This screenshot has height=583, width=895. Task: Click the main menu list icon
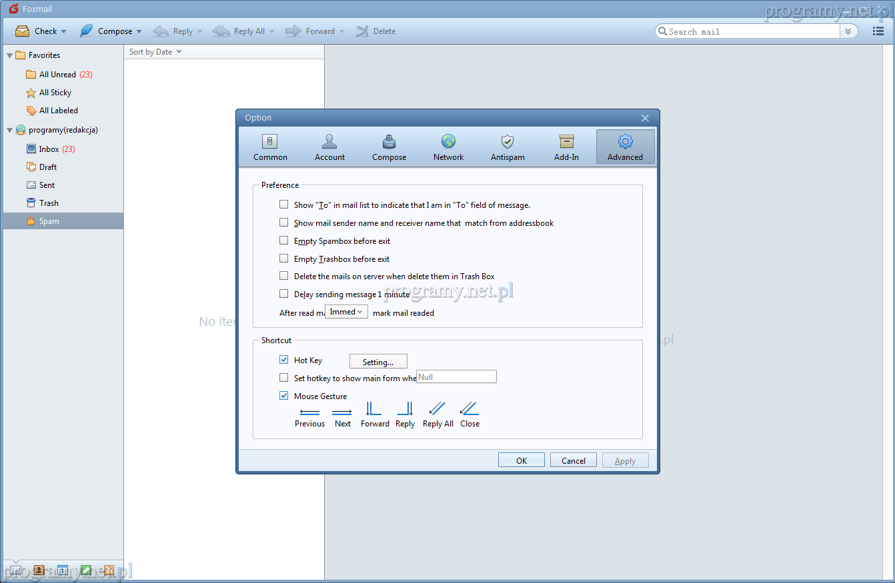pos(878,31)
